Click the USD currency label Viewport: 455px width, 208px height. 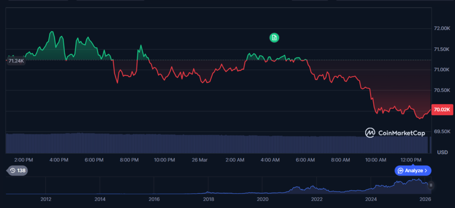[443, 152]
